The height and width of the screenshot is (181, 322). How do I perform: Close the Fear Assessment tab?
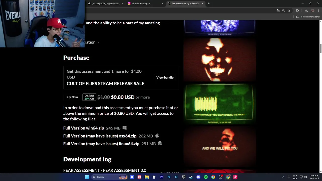coord(203,4)
